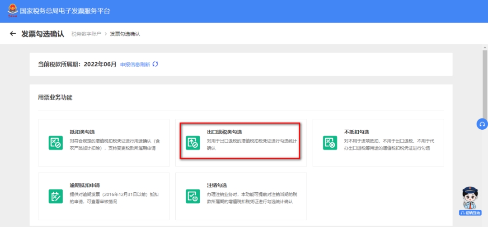Click the national tax emblem logo
The height and width of the screenshot is (227, 488).
click(12, 11)
